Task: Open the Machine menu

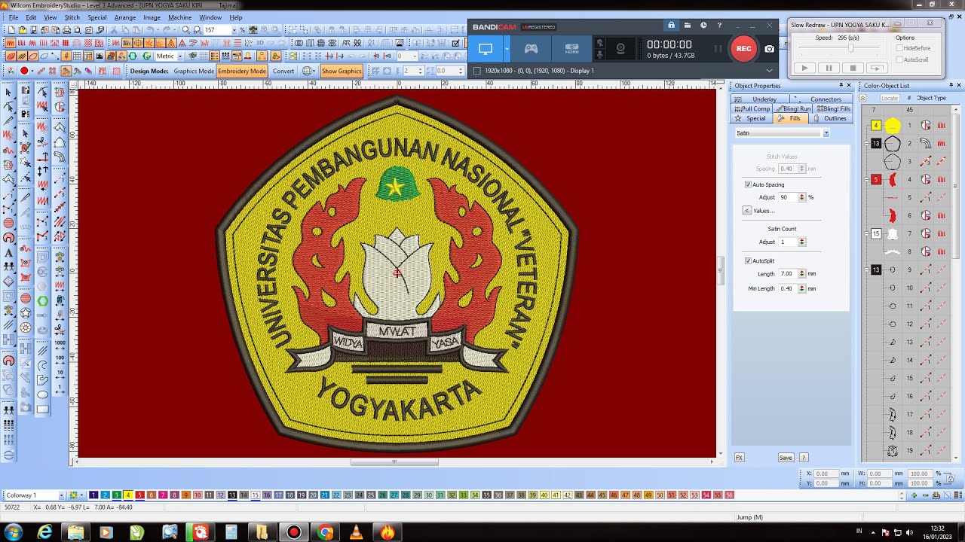Action: coord(179,17)
